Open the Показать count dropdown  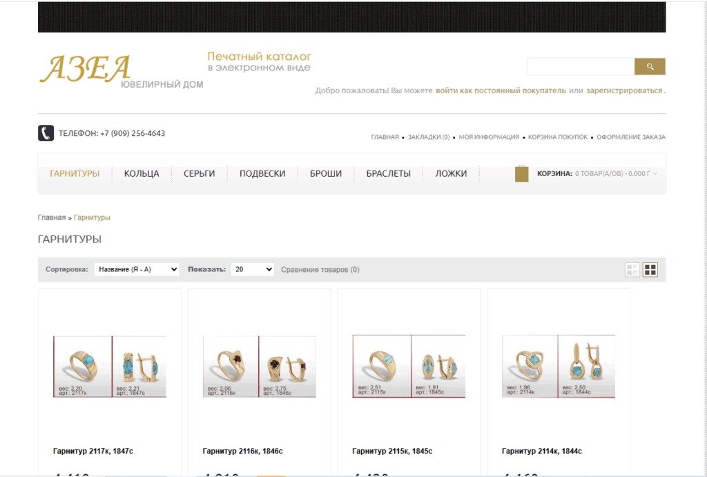click(x=253, y=269)
